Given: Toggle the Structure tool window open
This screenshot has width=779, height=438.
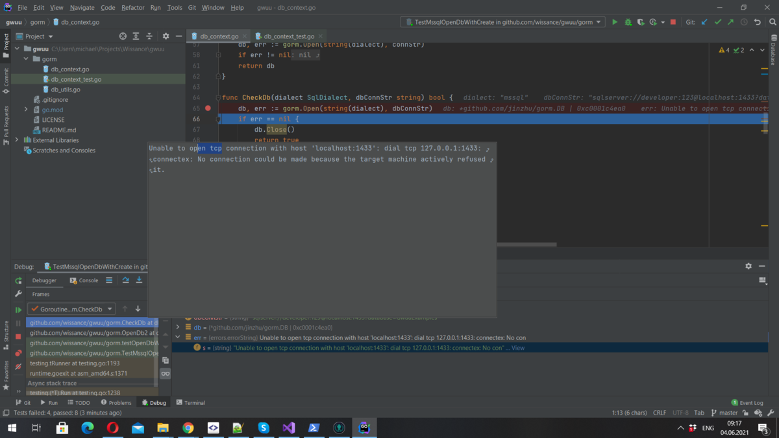Looking at the screenshot, I should click(x=6, y=336).
